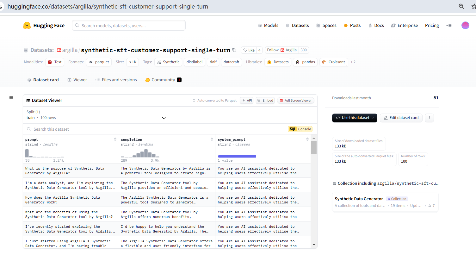The height and width of the screenshot is (261, 476).
Task: Click the system_prompt class bar
Action: [237, 156]
